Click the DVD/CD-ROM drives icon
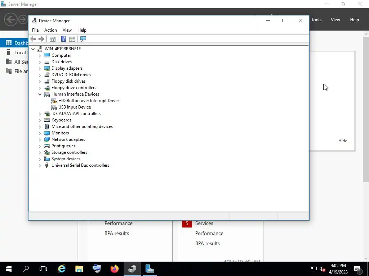 (x=47, y=75)
